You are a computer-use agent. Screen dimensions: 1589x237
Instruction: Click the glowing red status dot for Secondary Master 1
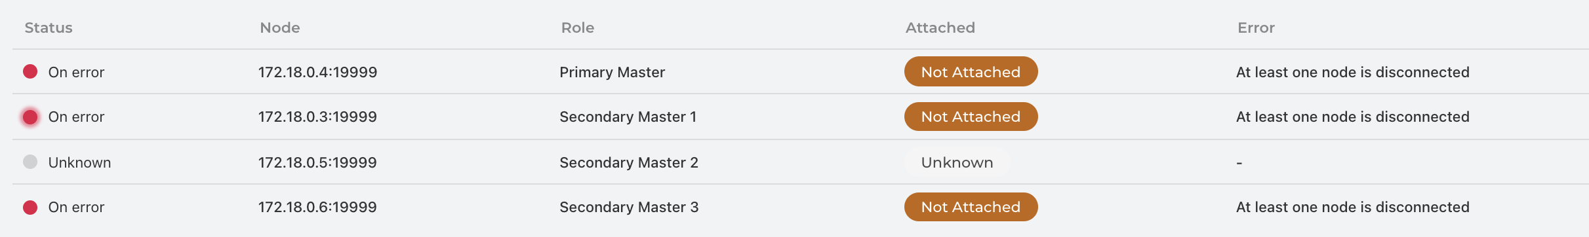30,117
